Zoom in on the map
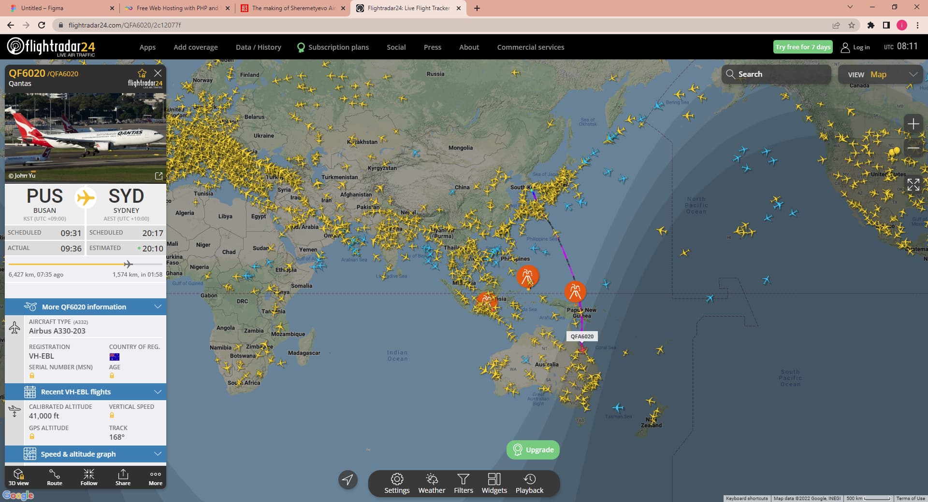The width and height of the screenshot is (928, 502). (913, 124)
